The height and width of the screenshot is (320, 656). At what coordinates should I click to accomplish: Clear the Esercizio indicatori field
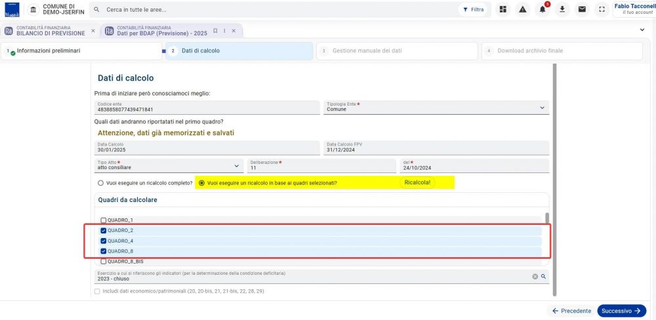(535, 277)
